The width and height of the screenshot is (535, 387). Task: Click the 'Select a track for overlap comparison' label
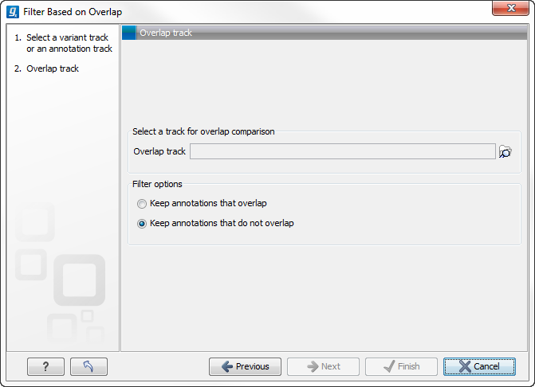pos(203,131)
